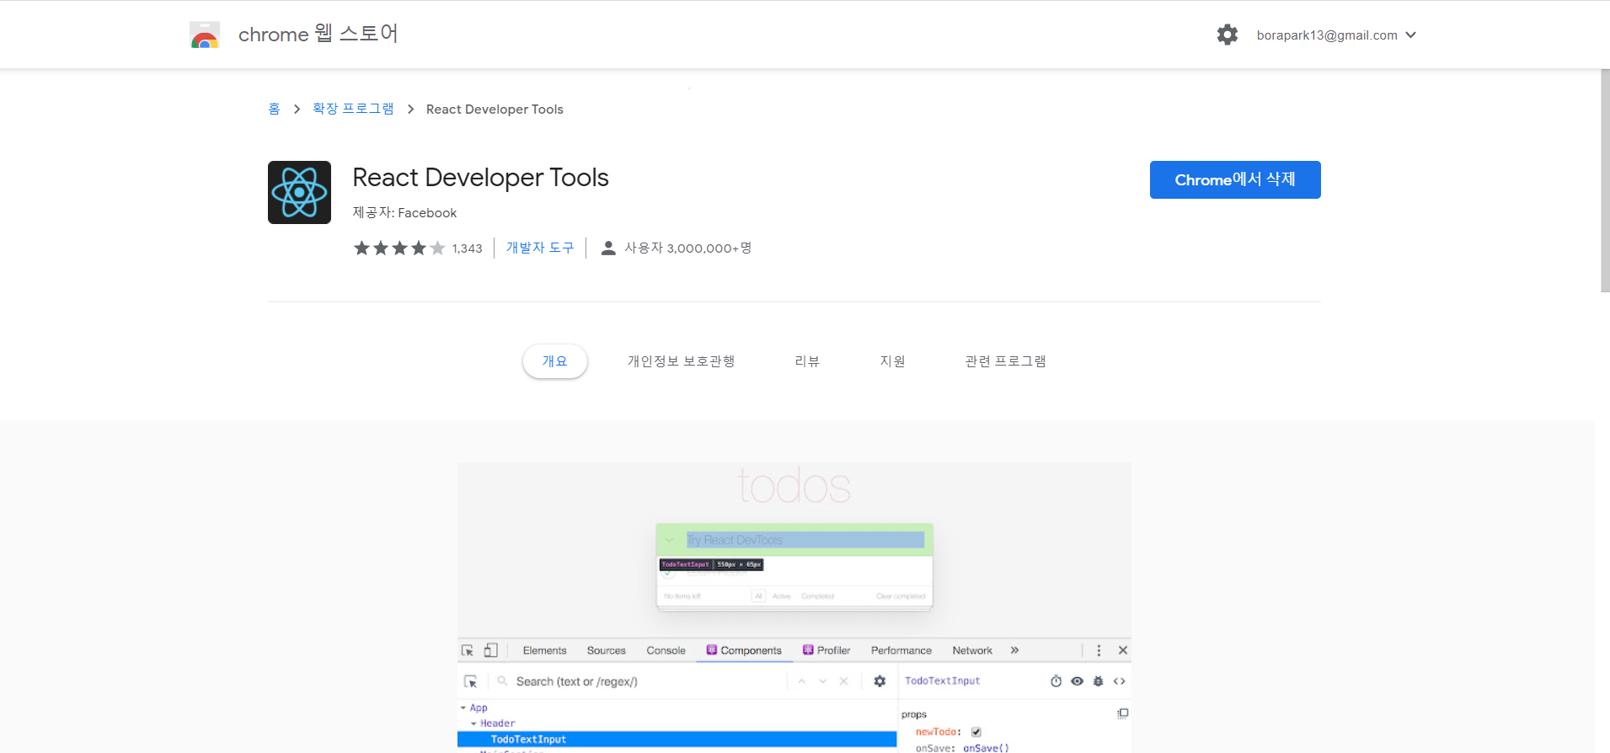Click the select-component picker icon beside the search box
This screenshot has width=1610, height=753.
[x=471, y=681]
